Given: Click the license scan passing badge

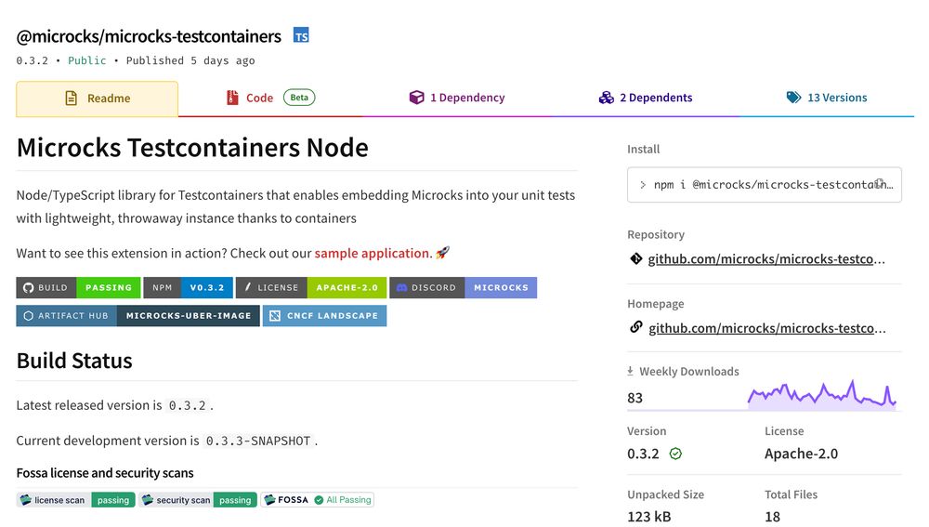Looking at the screenshot, I should coord(76,500).
